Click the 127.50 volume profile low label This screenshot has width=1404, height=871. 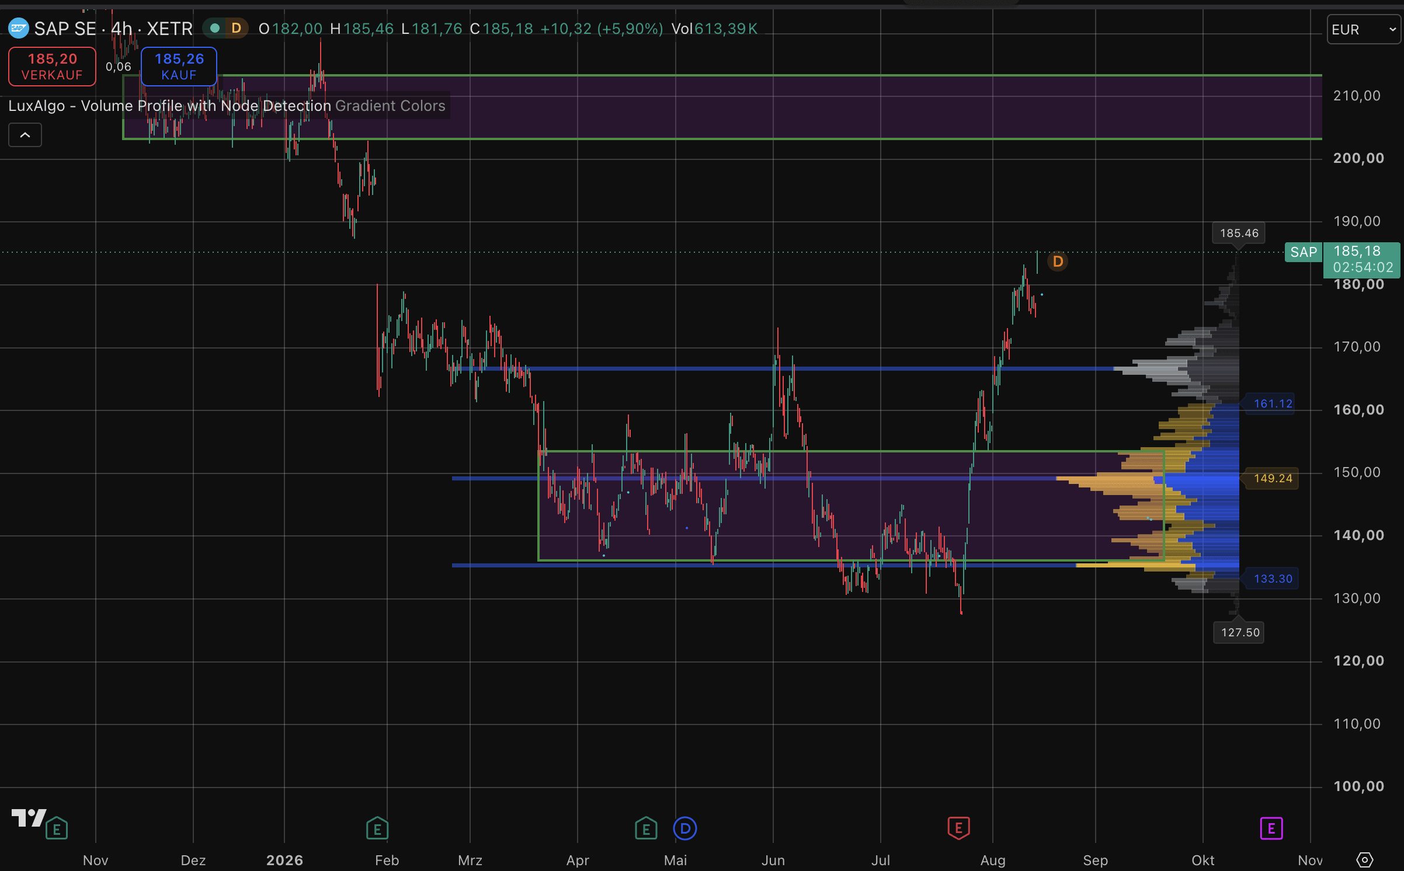(1240, 632)
